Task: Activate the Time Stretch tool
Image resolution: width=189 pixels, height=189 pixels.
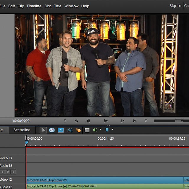Action: coord(52,130)
